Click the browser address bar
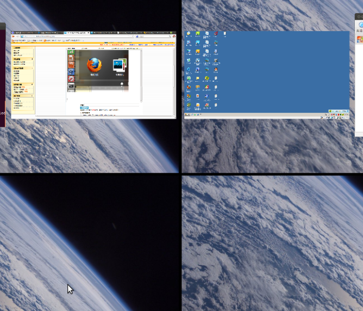This screenshot has width=363, height=311. click(77, 36)
